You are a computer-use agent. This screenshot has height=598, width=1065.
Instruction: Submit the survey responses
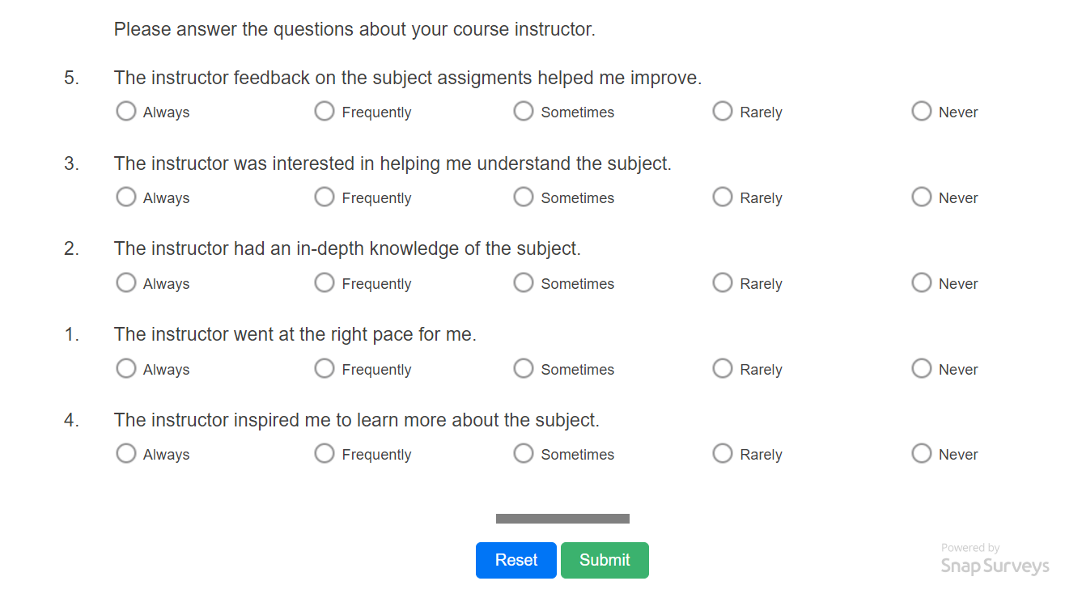coord(605,559)
